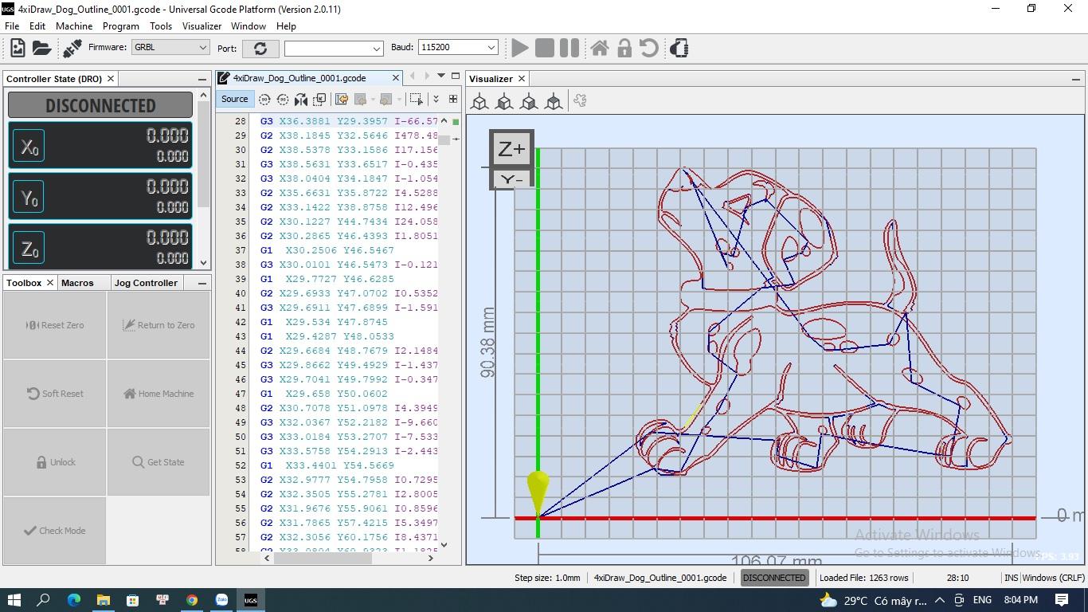
Task: Click the Connect plug icon in toolbar
Action: point(72,49)
